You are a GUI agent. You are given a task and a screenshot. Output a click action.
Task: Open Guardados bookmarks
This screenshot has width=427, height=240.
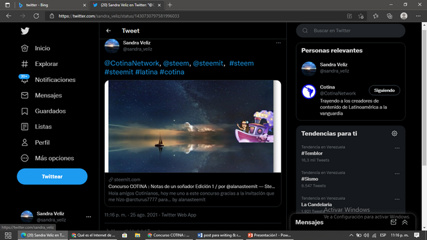(43, 111)
